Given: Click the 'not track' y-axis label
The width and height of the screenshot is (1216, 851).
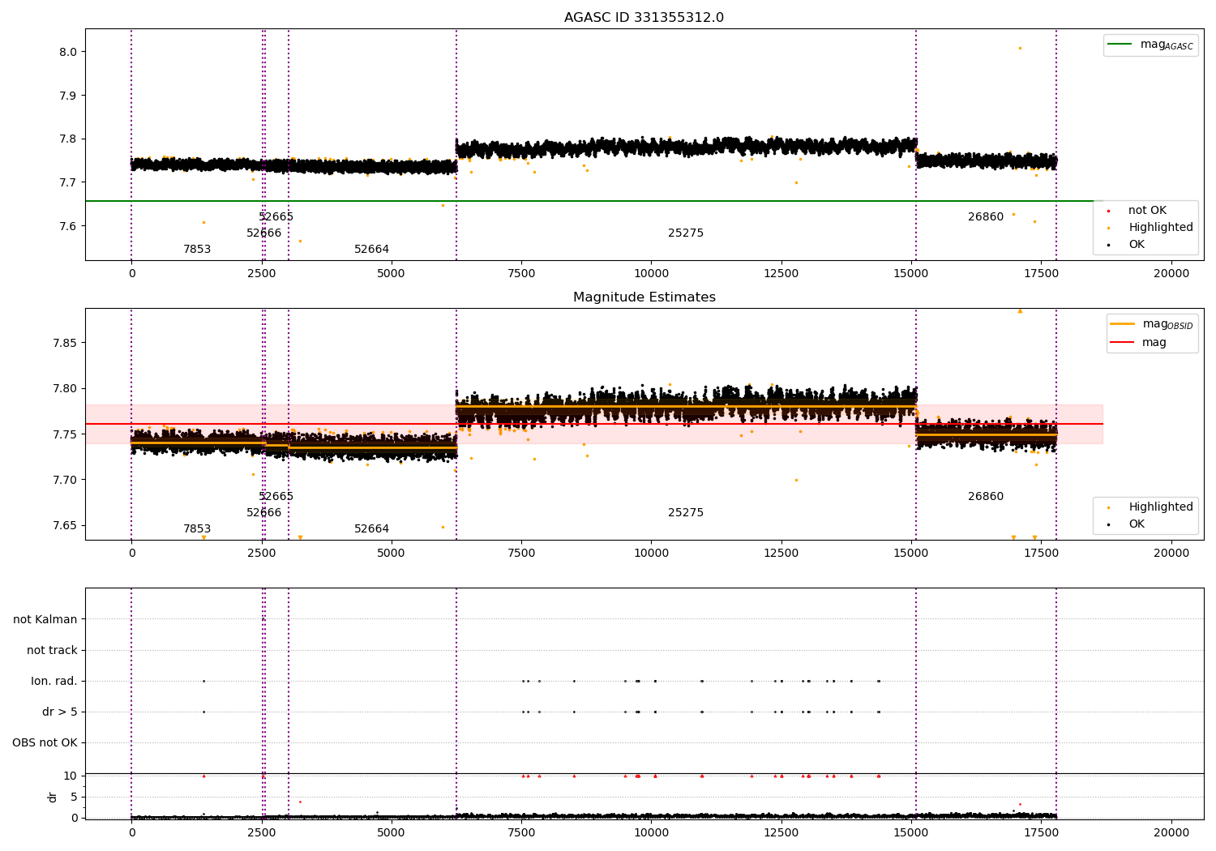Looking at the screenshot, I should 52,651.
